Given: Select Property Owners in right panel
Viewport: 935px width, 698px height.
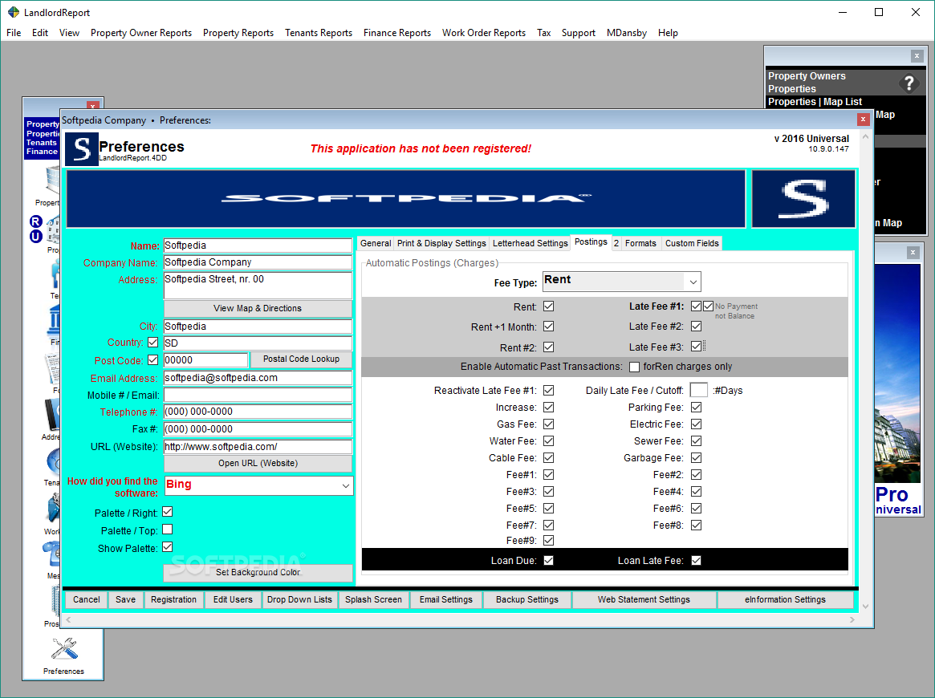Looking at the screenshot, I should coord(807,75).
